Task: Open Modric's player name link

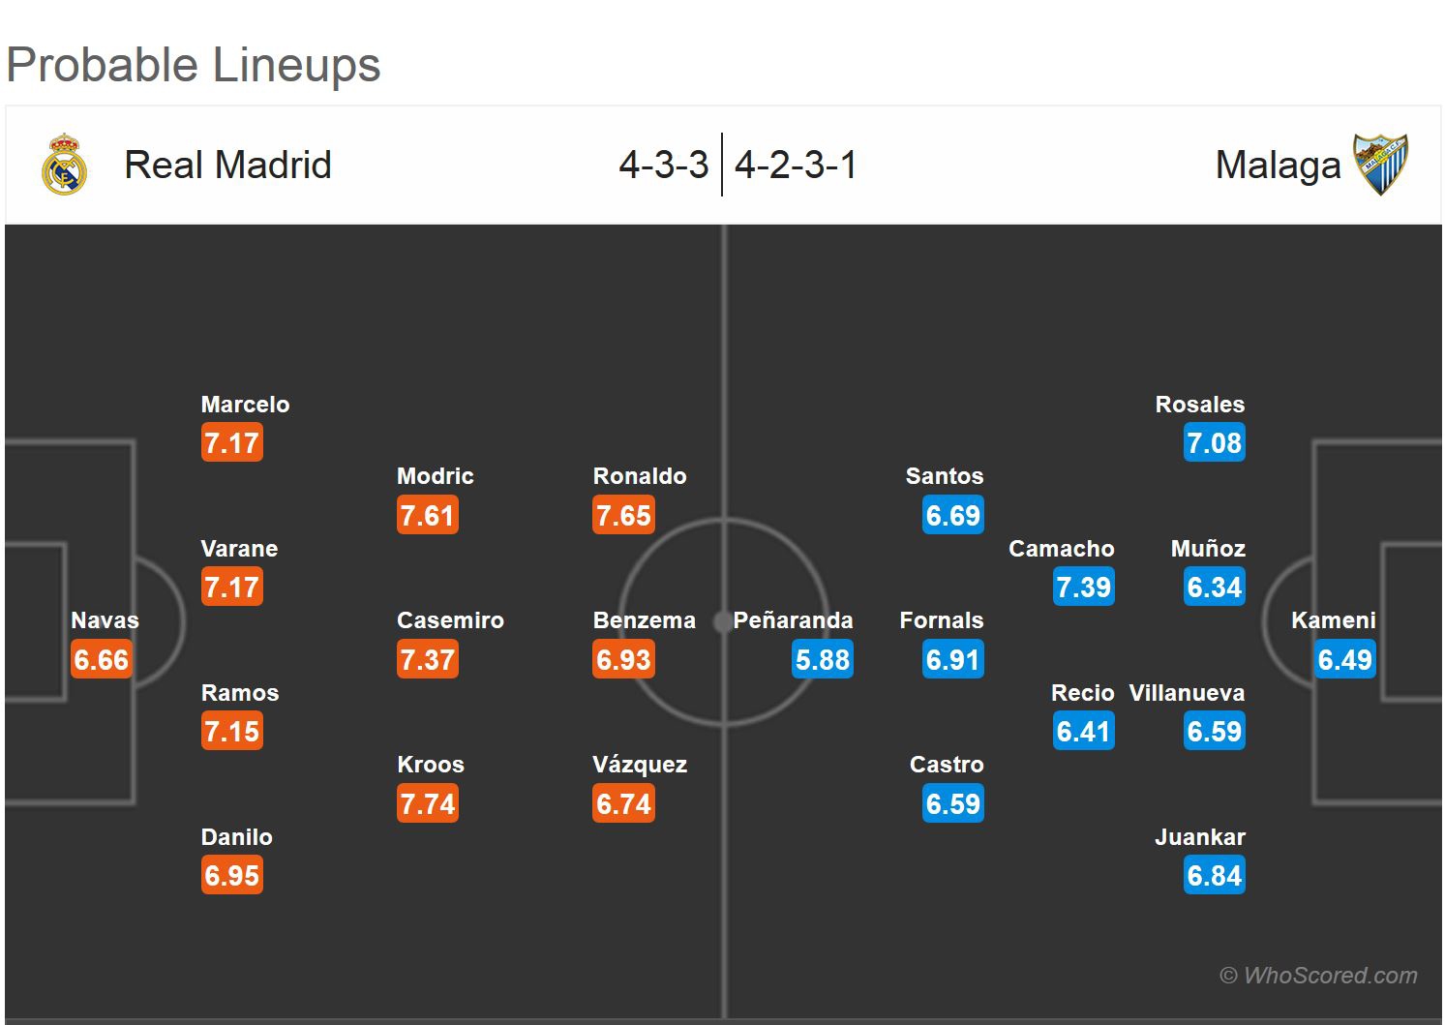Action: (435, 476)
